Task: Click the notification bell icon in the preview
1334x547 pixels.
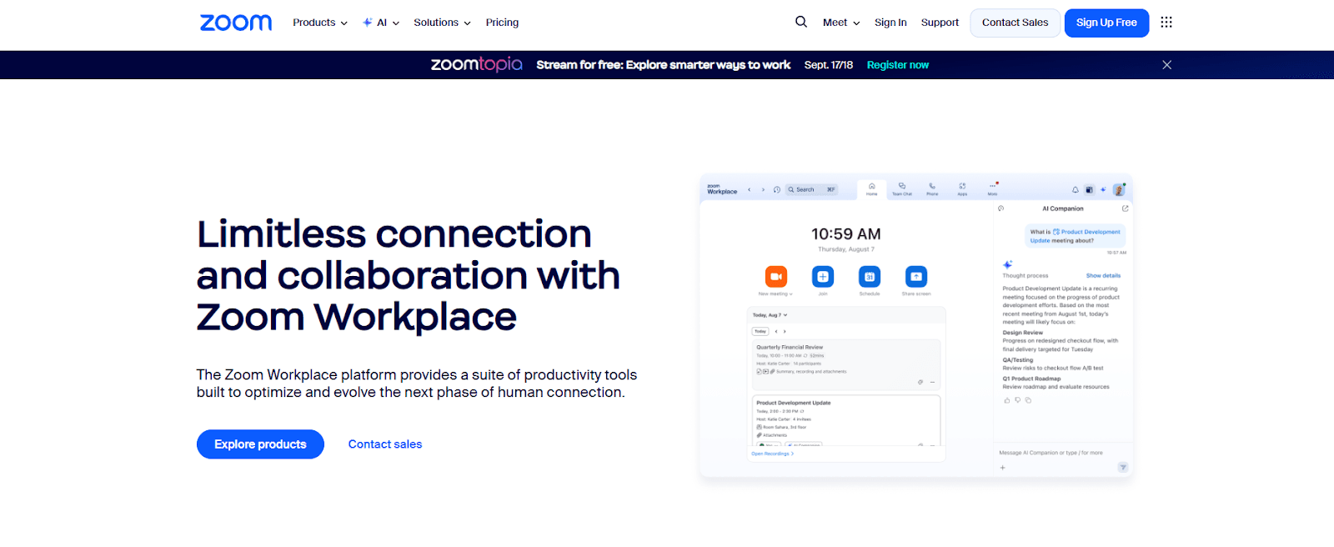Action: (1076, 190)
